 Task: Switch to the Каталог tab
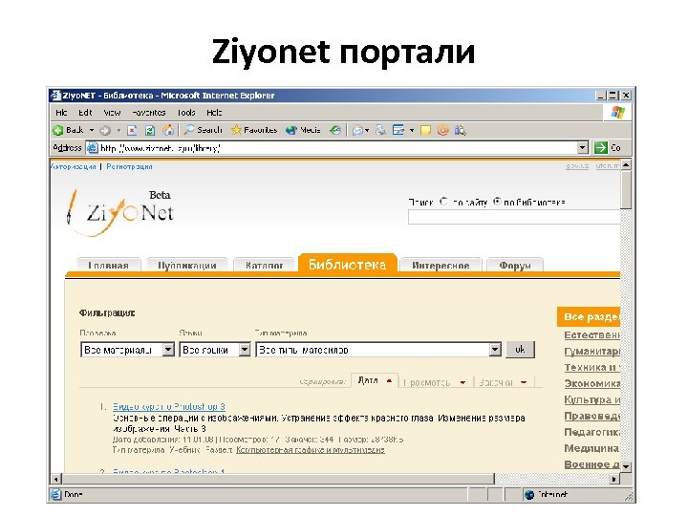[x=264, y=265]
